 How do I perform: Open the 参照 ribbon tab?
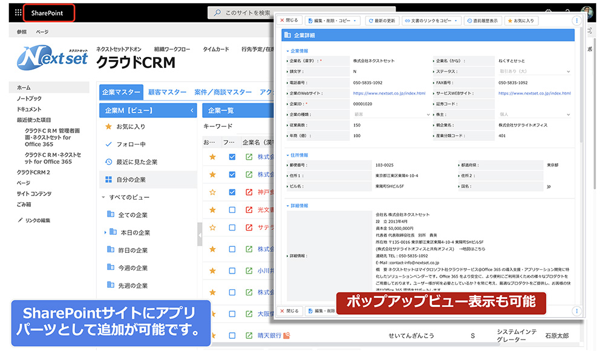tap(22, 31)
